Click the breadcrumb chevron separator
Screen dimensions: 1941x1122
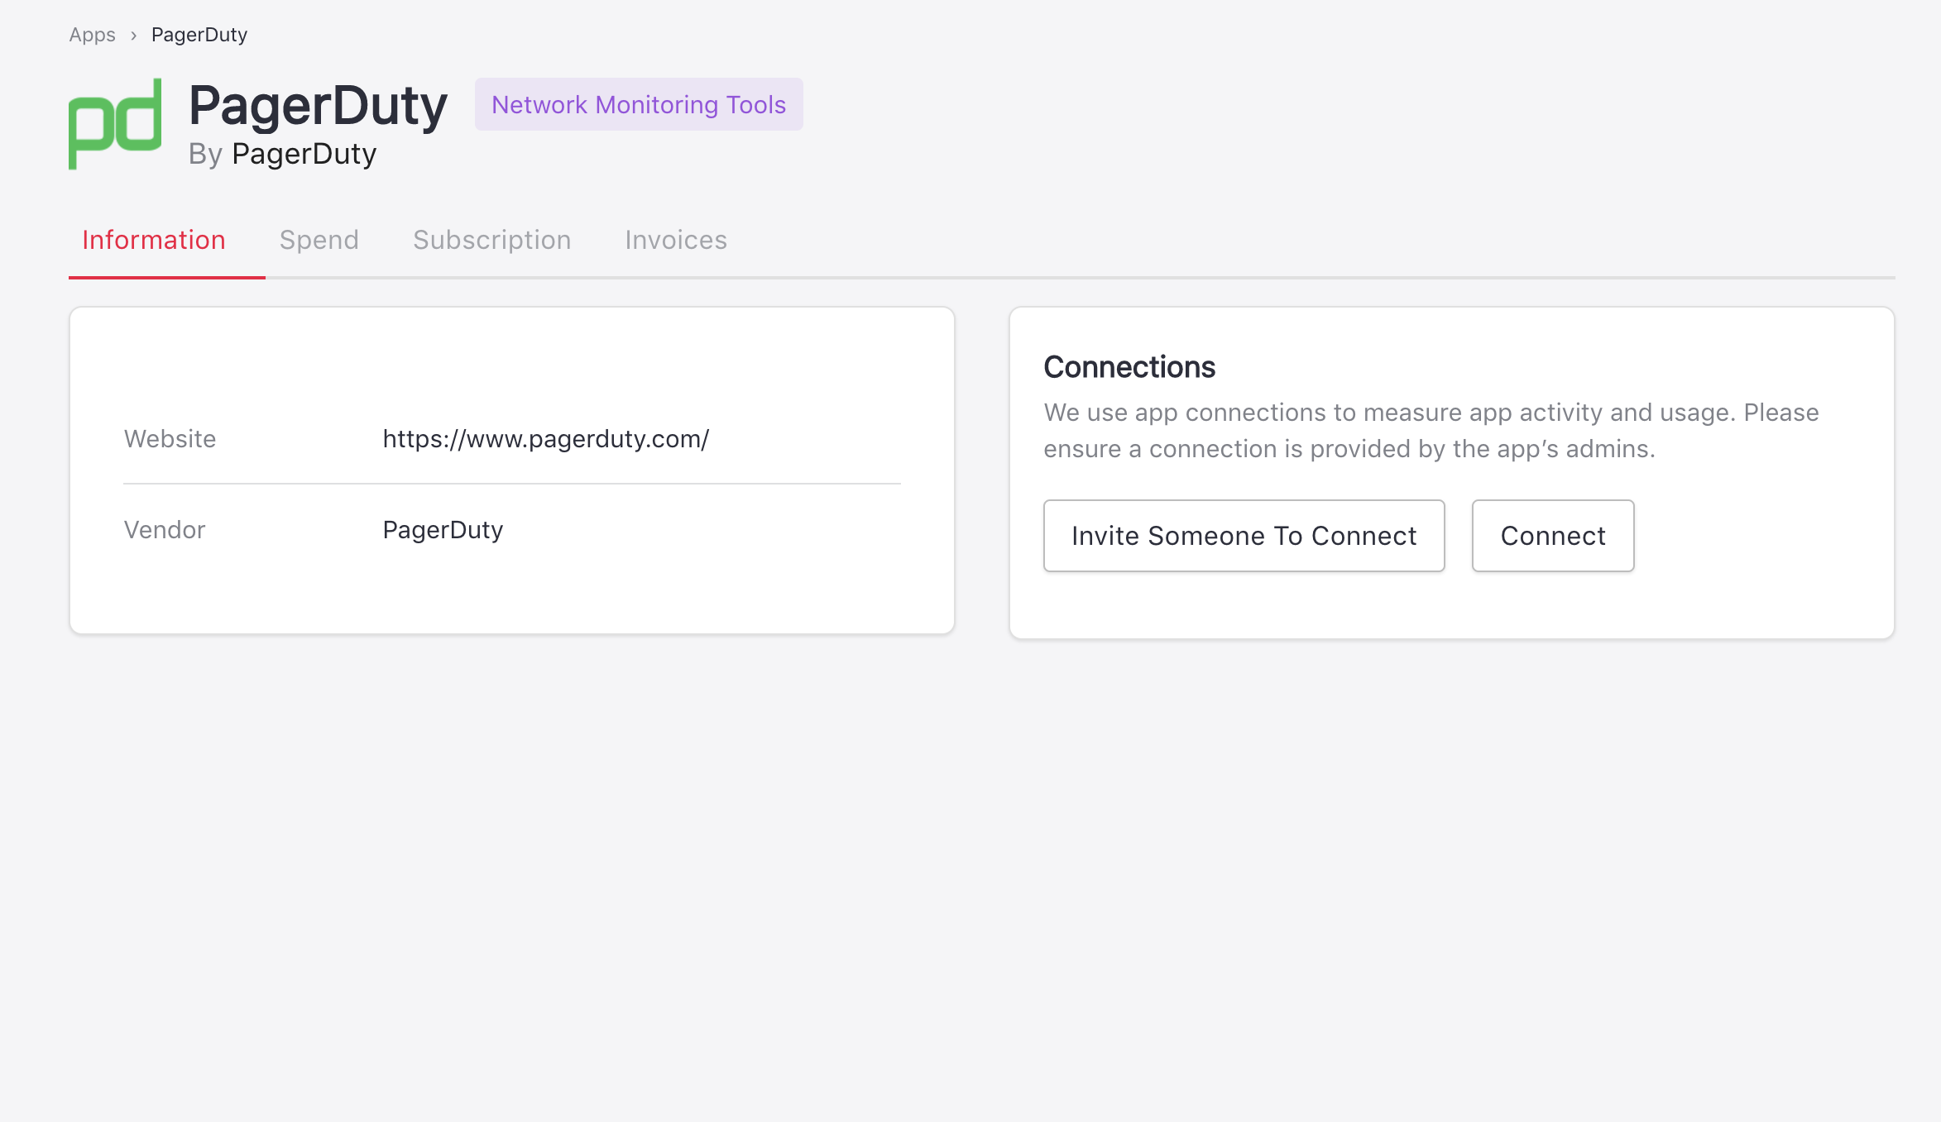pyautogui.click(x=133, y=36)
